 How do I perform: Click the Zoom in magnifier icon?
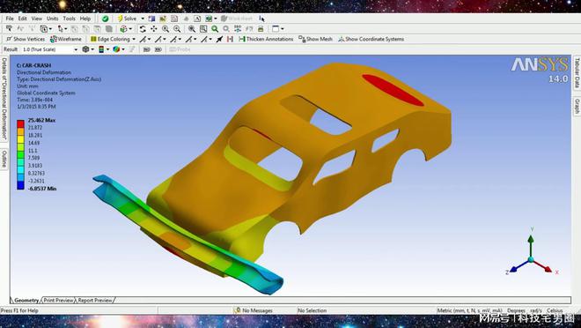tap(165, 29)
